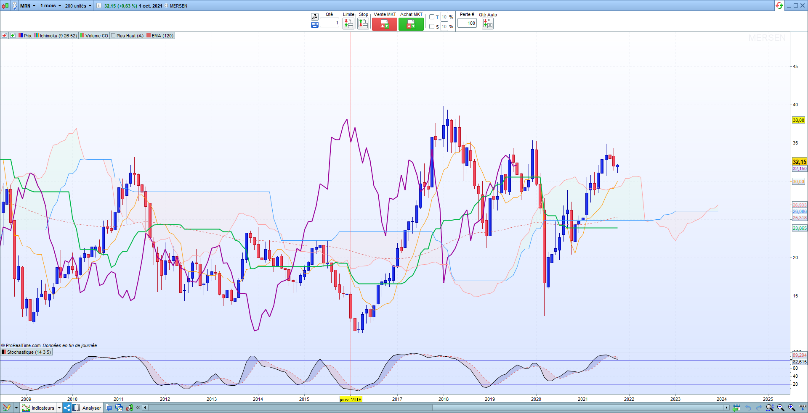Viewport: 808px width, 413px height.
Task: Enable the T percent checkbox
Action: point(432,17)
